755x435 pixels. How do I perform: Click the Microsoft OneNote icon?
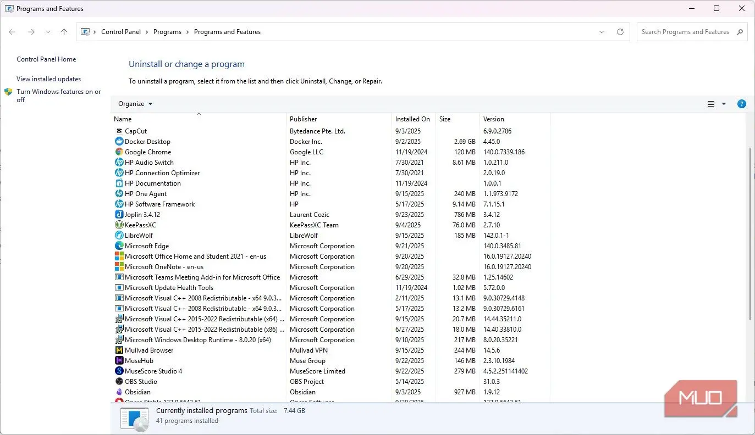point(119,267)
